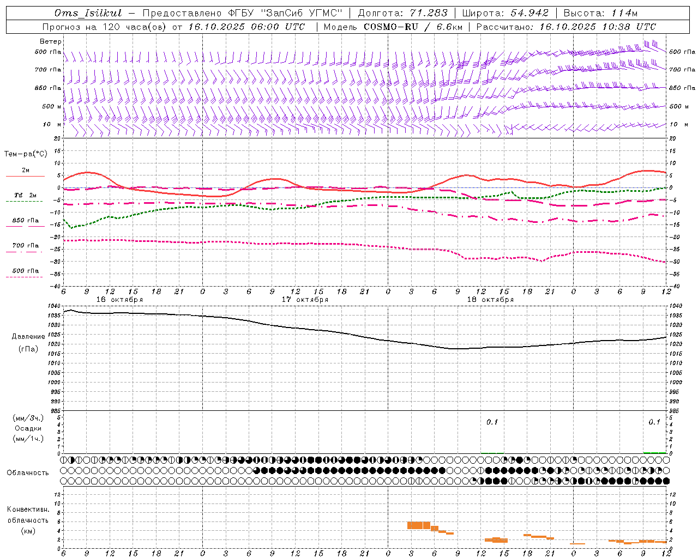Click the date label 16 октября
The height and width of the screenshot is (558, 698).
pos(120,300)
